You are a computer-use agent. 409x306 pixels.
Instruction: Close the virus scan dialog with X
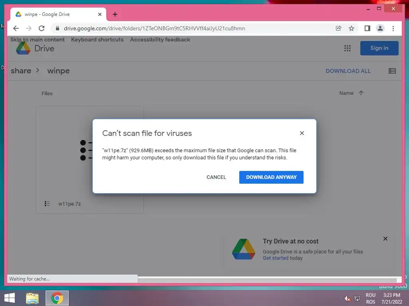[x=302, y=133]
